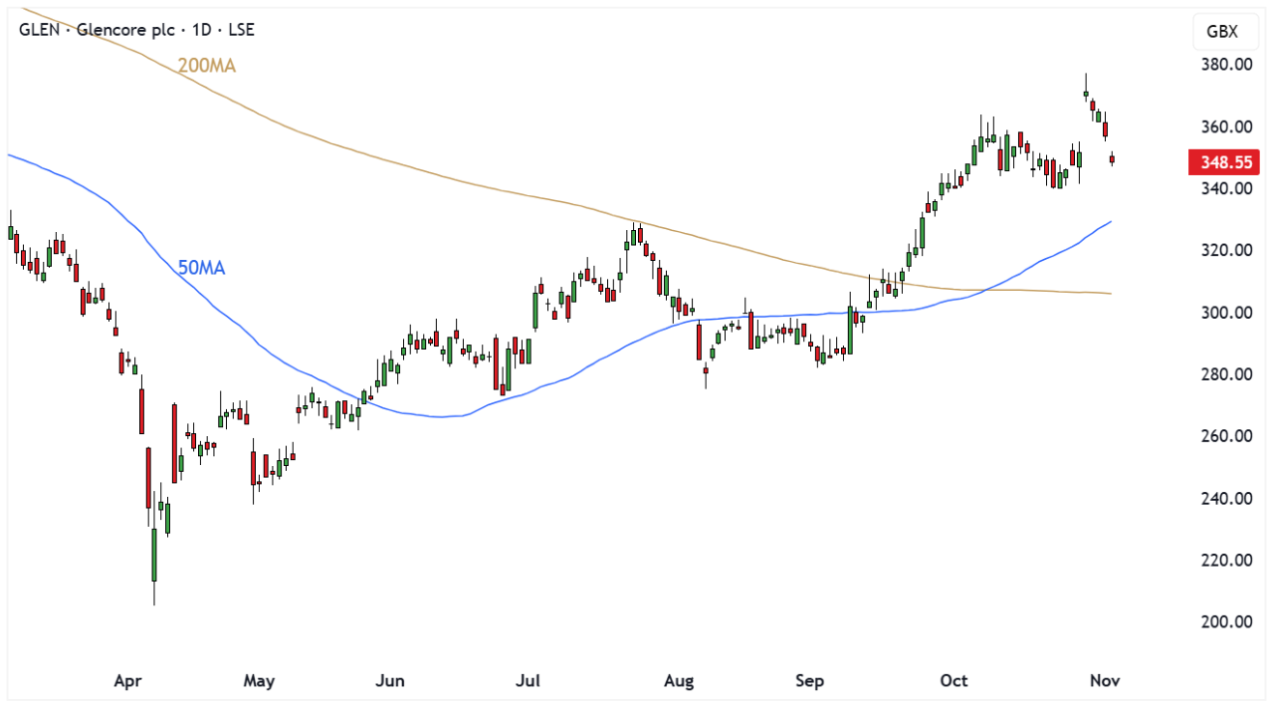This screenshot has height=710, width=1273.
Task: Click the May label on time axis
Action: [259, 681]
